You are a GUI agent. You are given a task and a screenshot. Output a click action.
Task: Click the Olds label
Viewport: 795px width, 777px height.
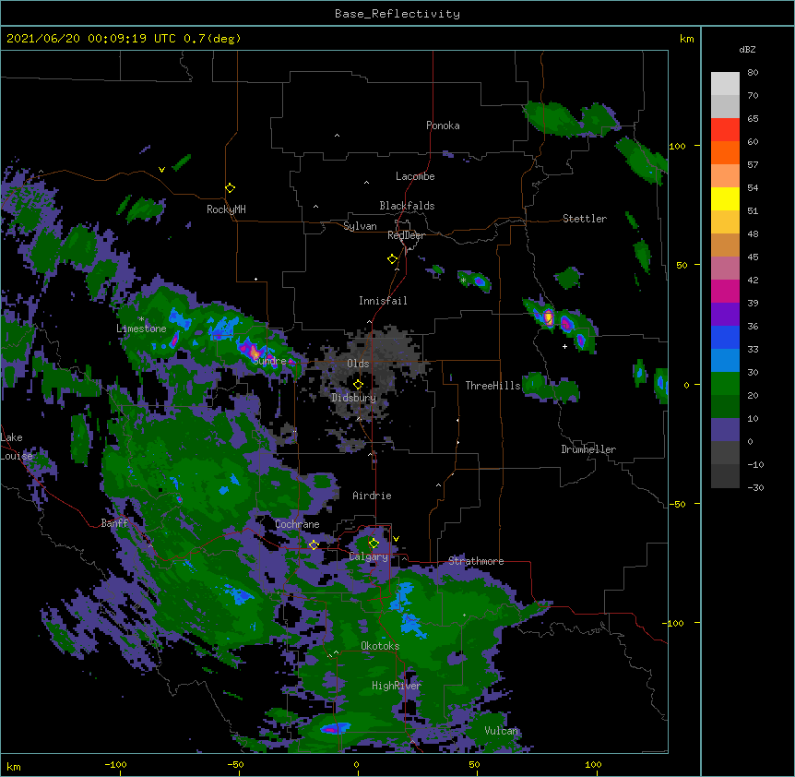pos(358,364)
